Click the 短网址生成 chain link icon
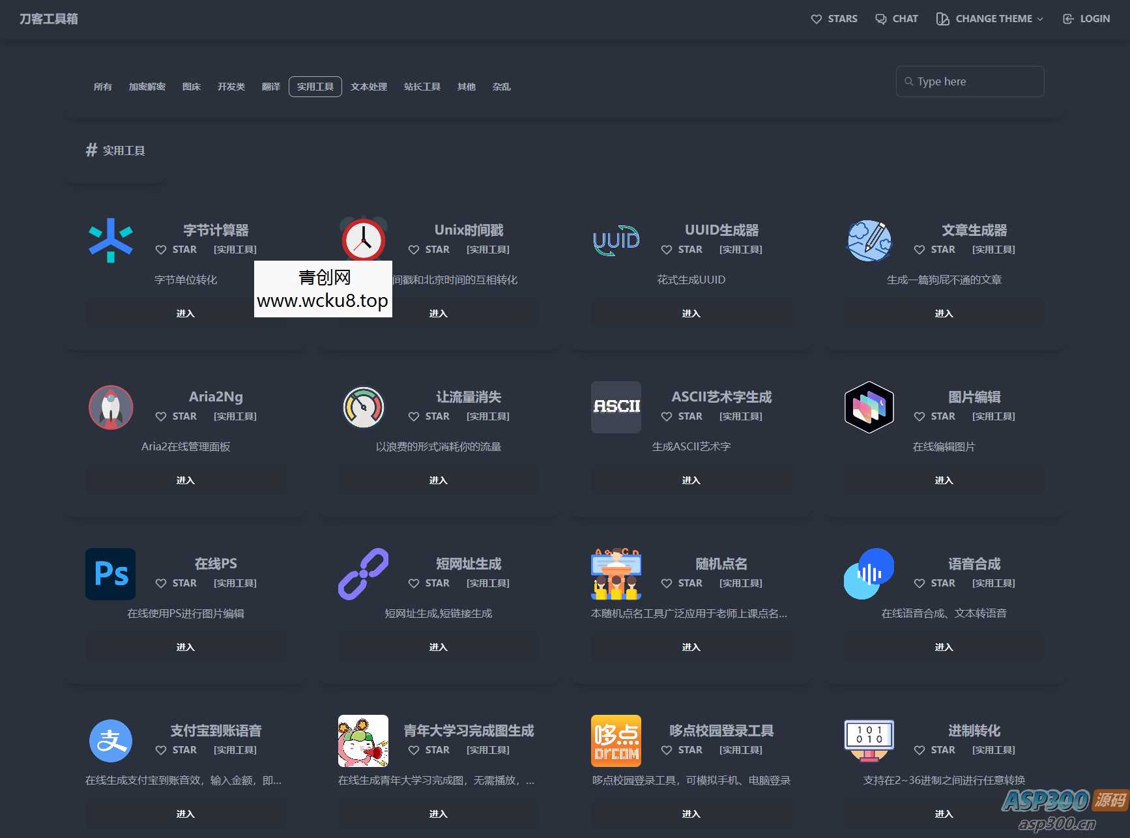The width and height of the screenshot is (1130, 838). click(x=363, y=573)
